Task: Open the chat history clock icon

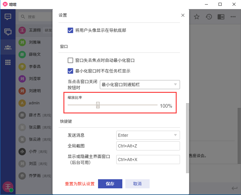Action: [209, 17]
